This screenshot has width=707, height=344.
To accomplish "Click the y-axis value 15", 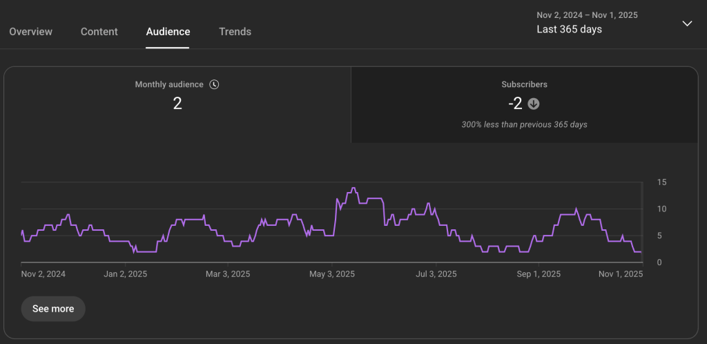I will coord(662,182).
